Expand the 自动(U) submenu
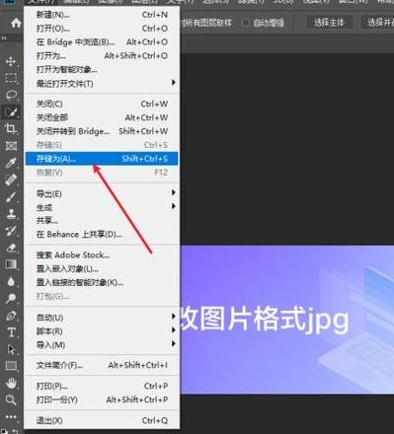Screen dimensions: 394x434 coord(102,318)
